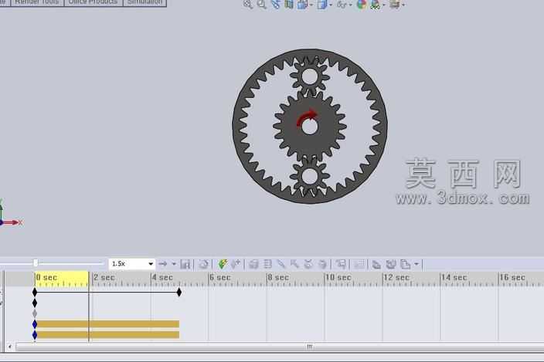Click the 12 sec timeline ruler mark
The width and height of the screenshot is (544, 362).
[x=396, y=277]
